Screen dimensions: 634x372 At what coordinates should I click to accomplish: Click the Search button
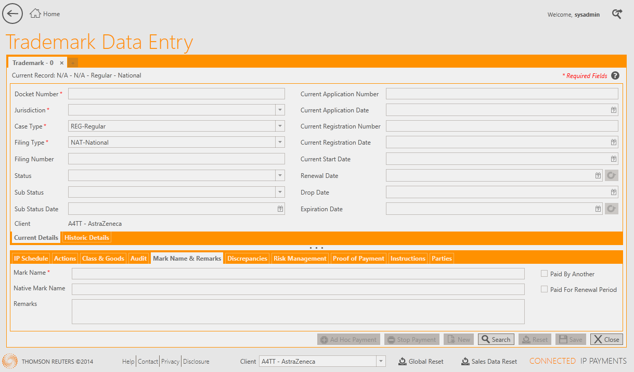[x=496, y=339]
